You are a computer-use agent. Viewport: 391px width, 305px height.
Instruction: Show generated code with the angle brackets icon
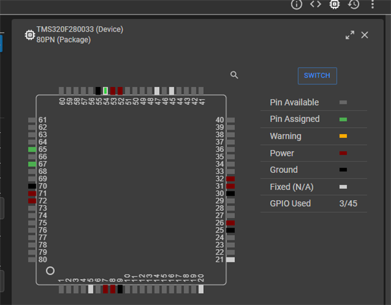315,4
